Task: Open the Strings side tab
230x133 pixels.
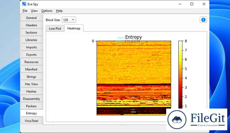Action: (31, 77)
